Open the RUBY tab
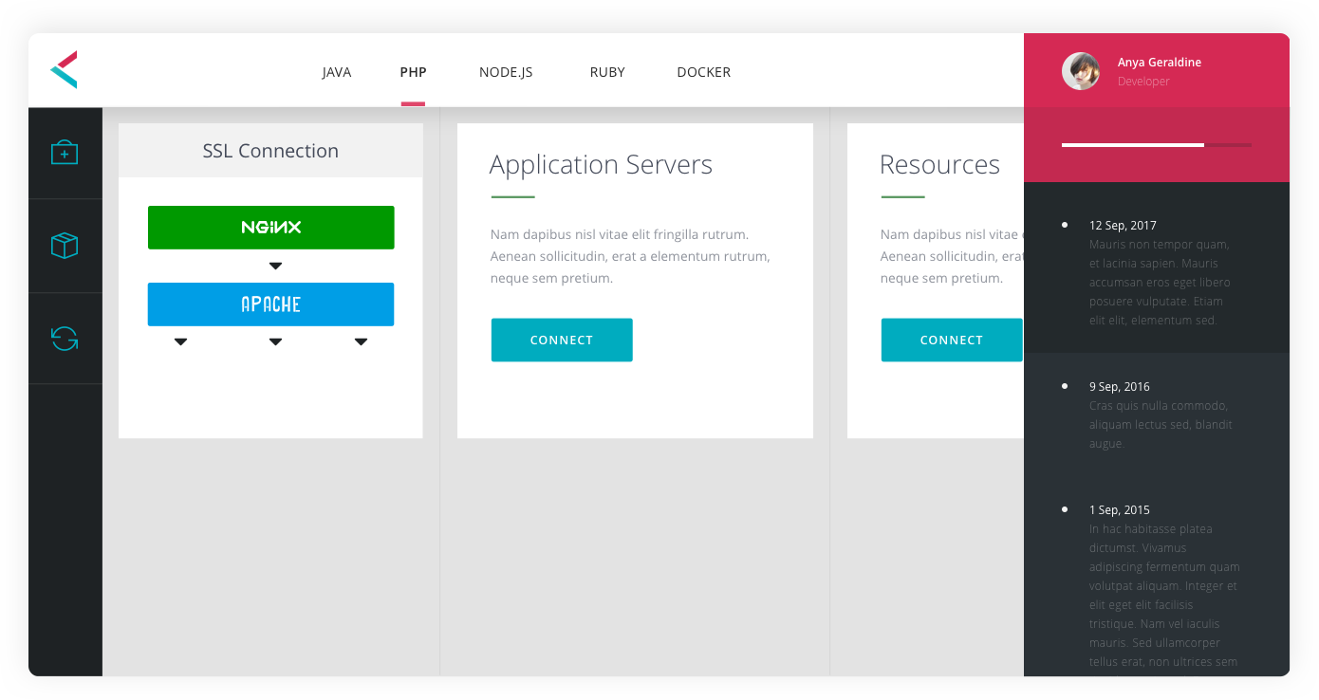Screen dimensions: 1319x700 point(607,72)
